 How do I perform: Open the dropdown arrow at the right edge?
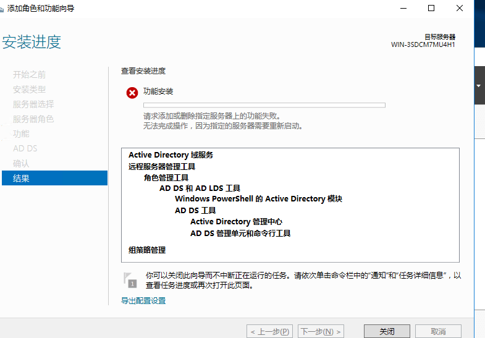coord(478,86)
